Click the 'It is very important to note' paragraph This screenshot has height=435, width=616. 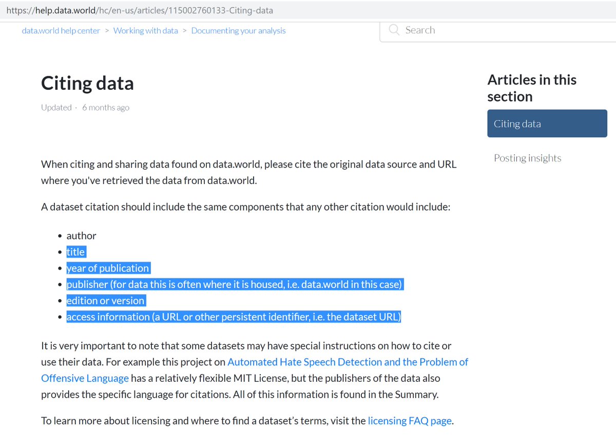(x=255, y=370)
